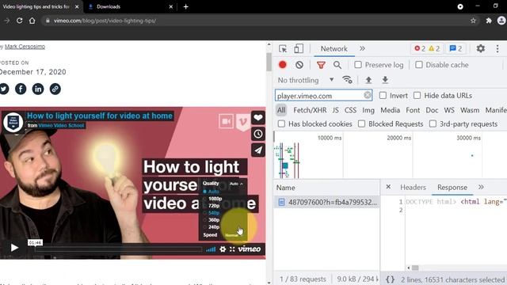Check 3rd-party requests option
The height and width of the screenshot is (285, 507).
433,123
